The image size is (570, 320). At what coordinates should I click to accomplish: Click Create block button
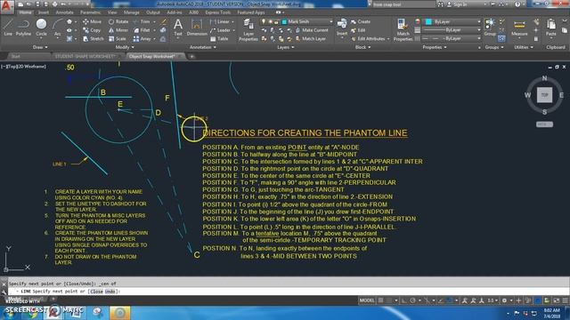(361, 21)
